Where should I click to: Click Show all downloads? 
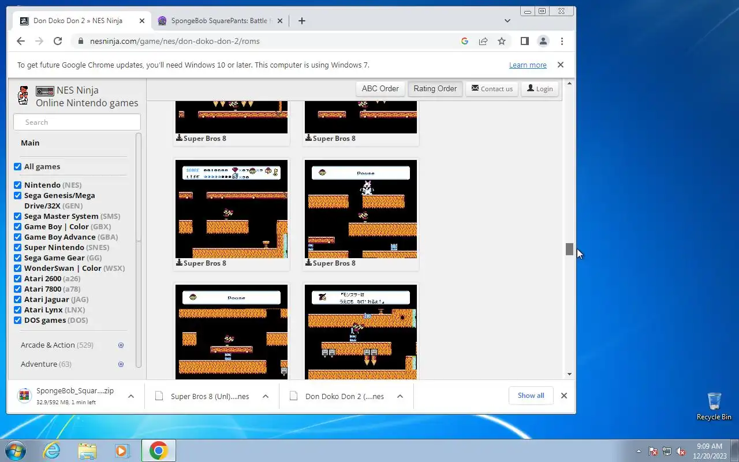tap(531, 396)
